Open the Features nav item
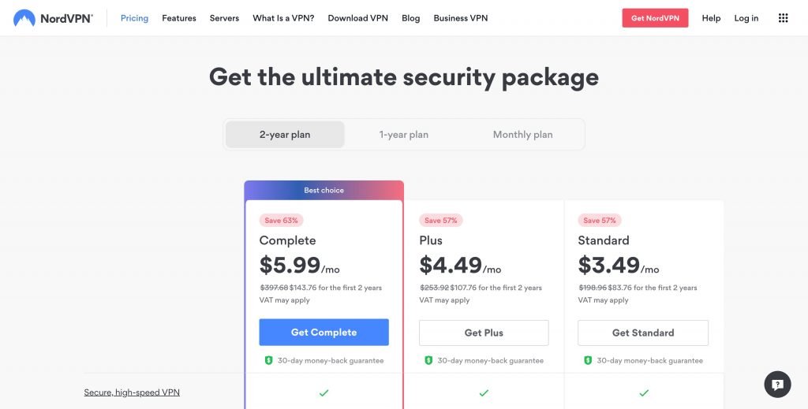This screenshot has height=409, width=808. pyautogui.click(x=179, y=18)
